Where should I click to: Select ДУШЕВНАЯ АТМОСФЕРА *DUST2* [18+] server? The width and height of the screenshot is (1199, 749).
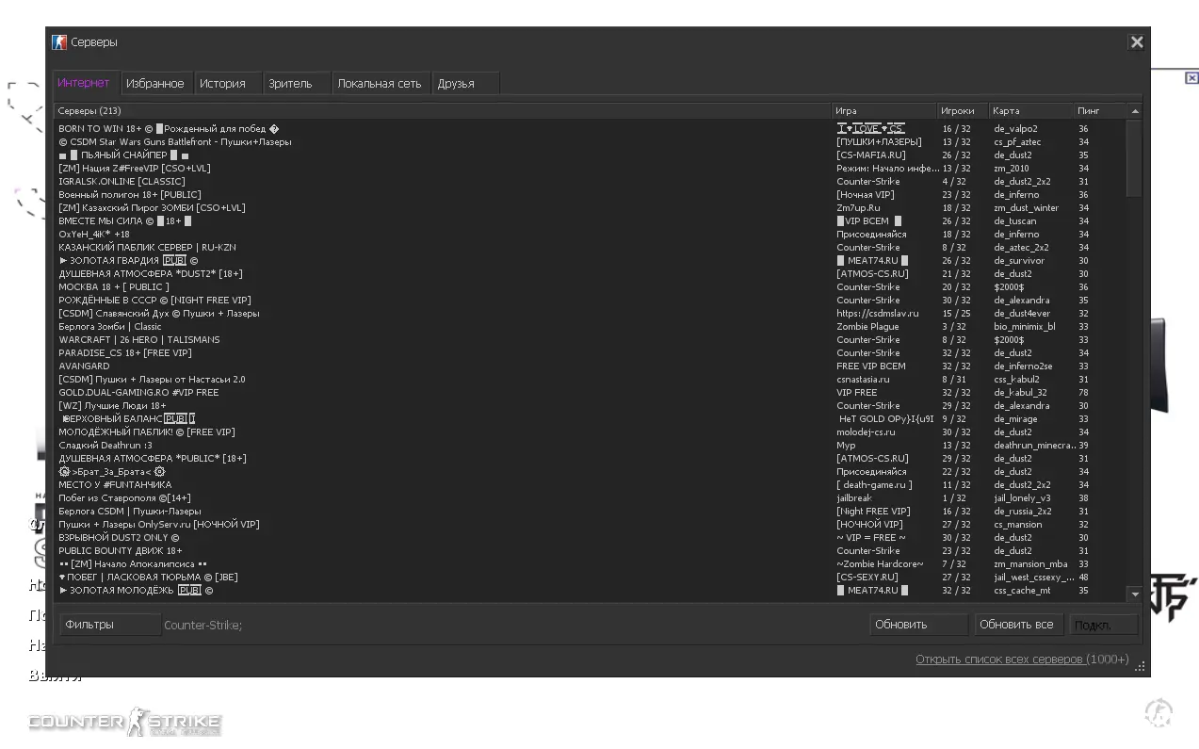point(591,274)
